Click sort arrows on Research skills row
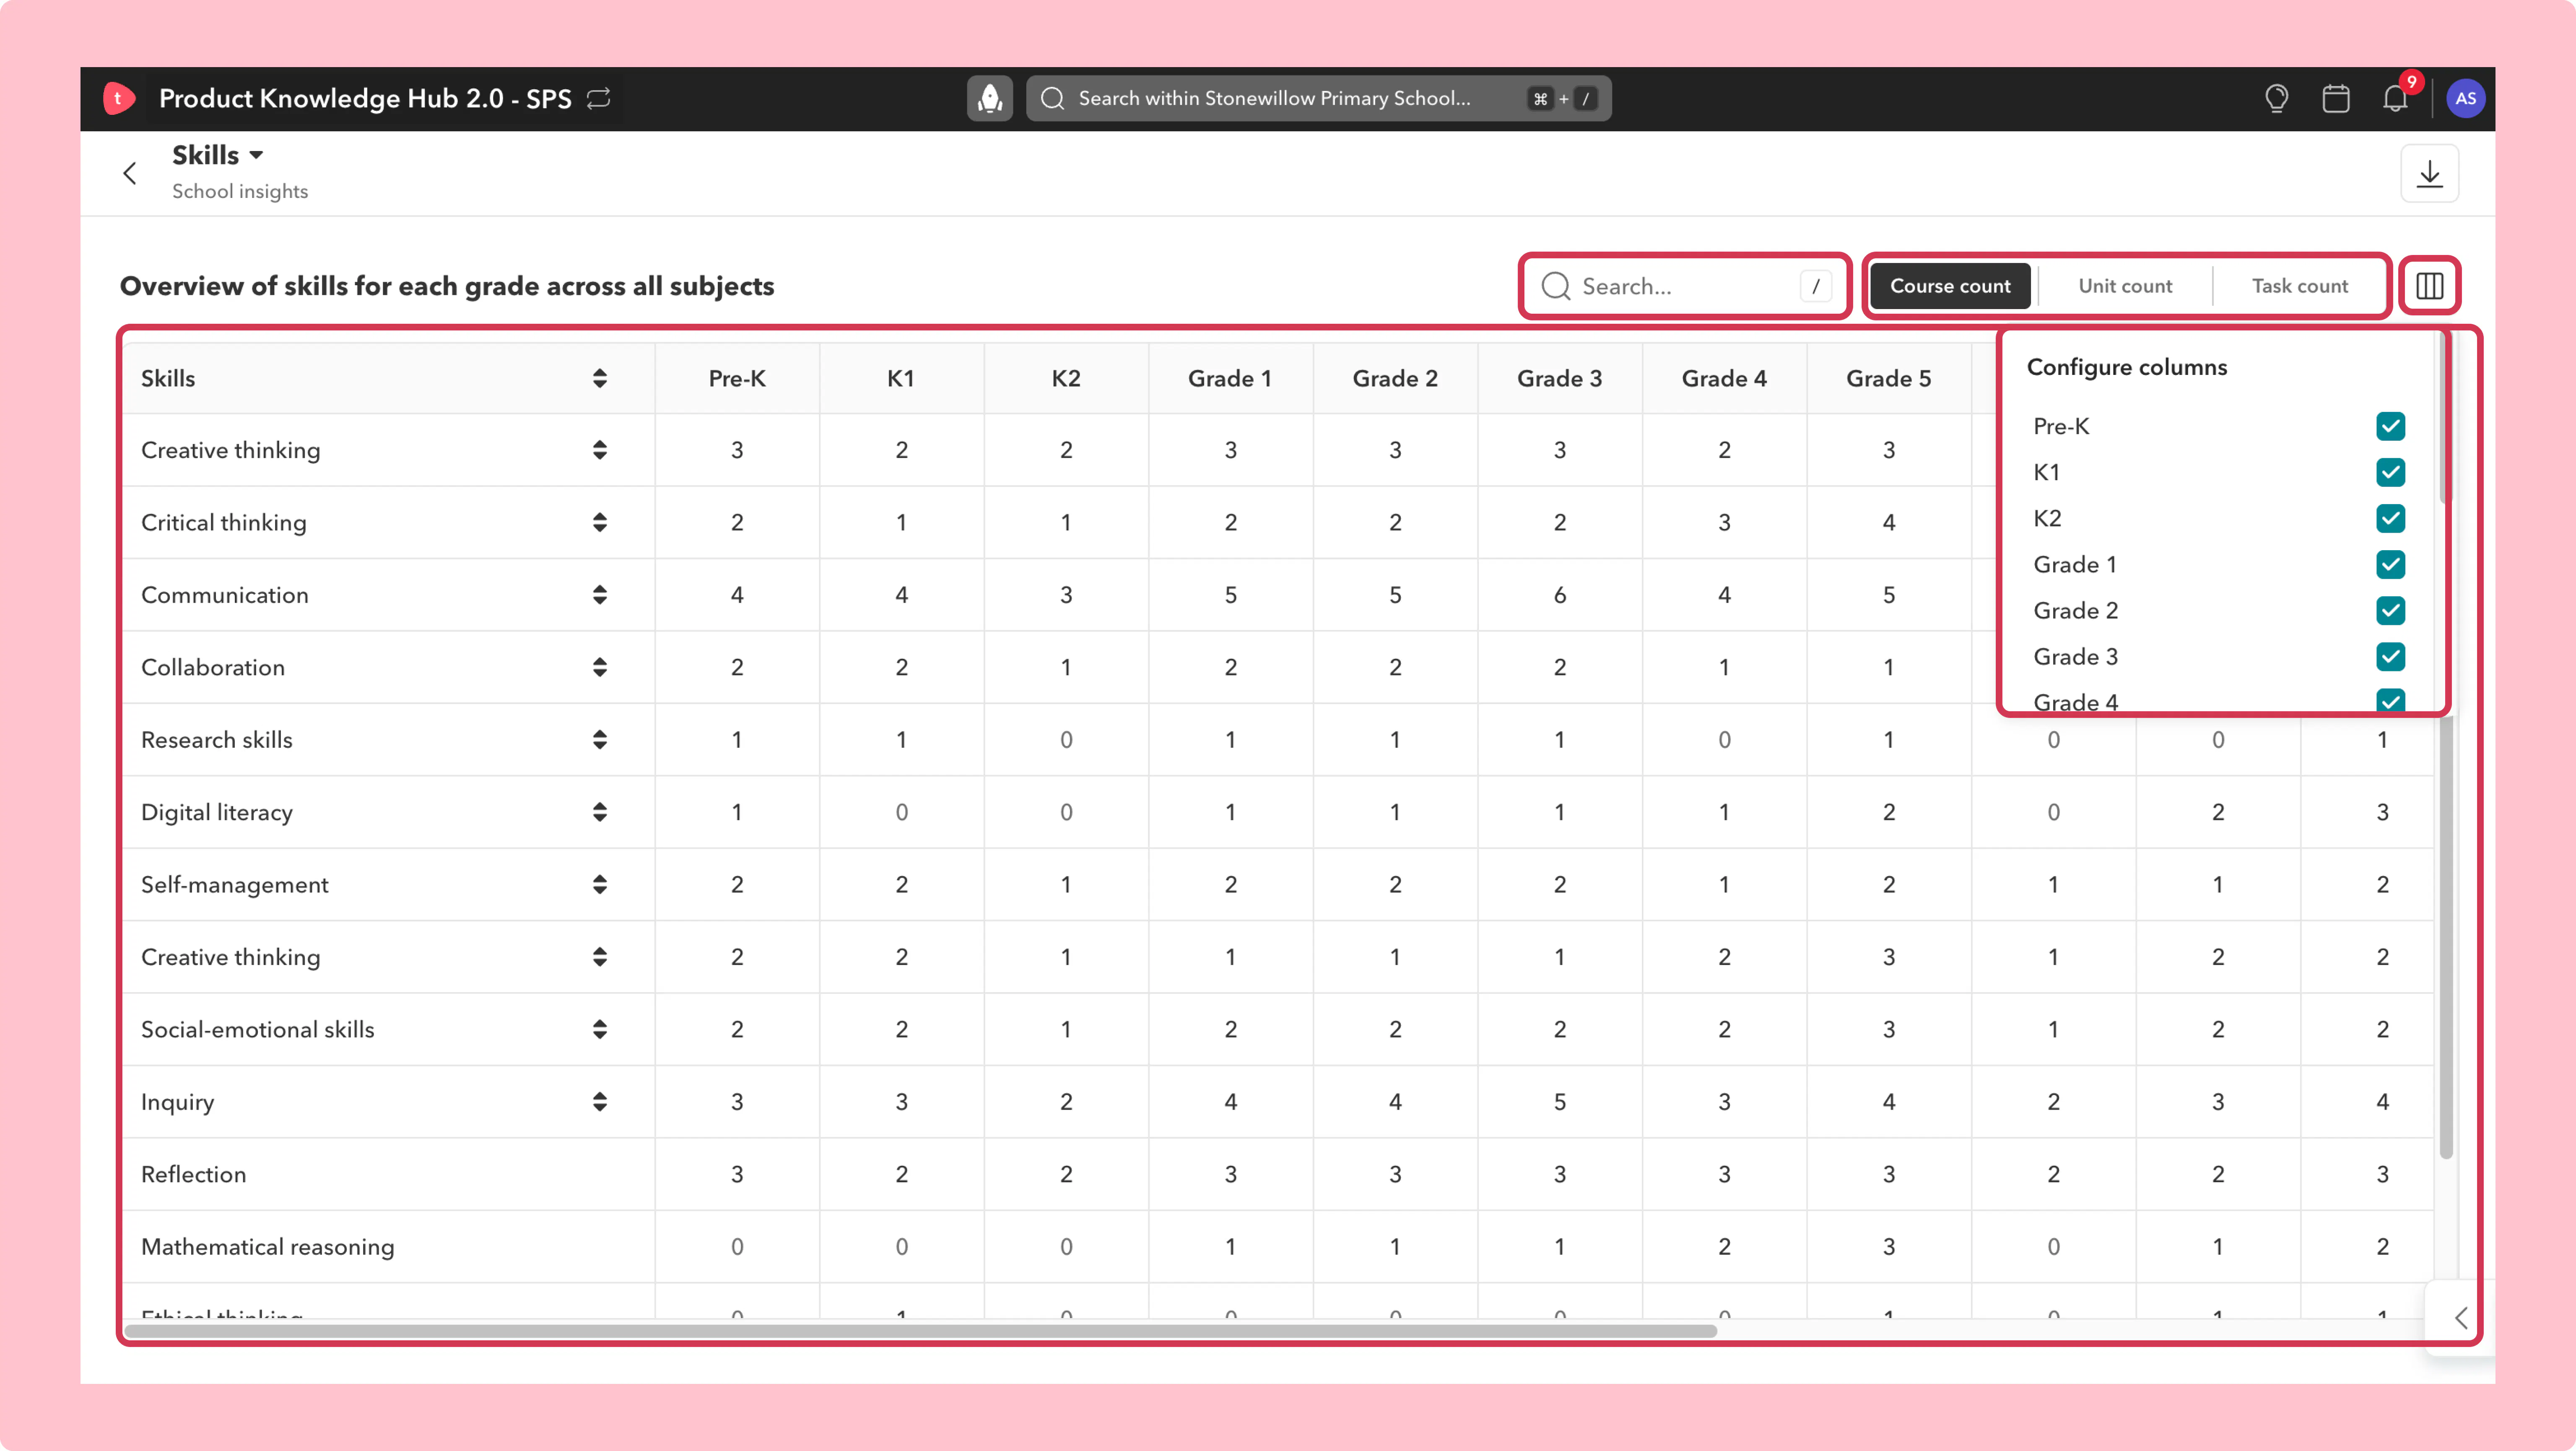The image size is (2576, 1451). click(x=600, y=740)
